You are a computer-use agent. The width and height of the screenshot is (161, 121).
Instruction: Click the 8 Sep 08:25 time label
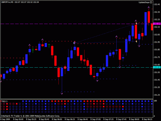click(147, 119)
